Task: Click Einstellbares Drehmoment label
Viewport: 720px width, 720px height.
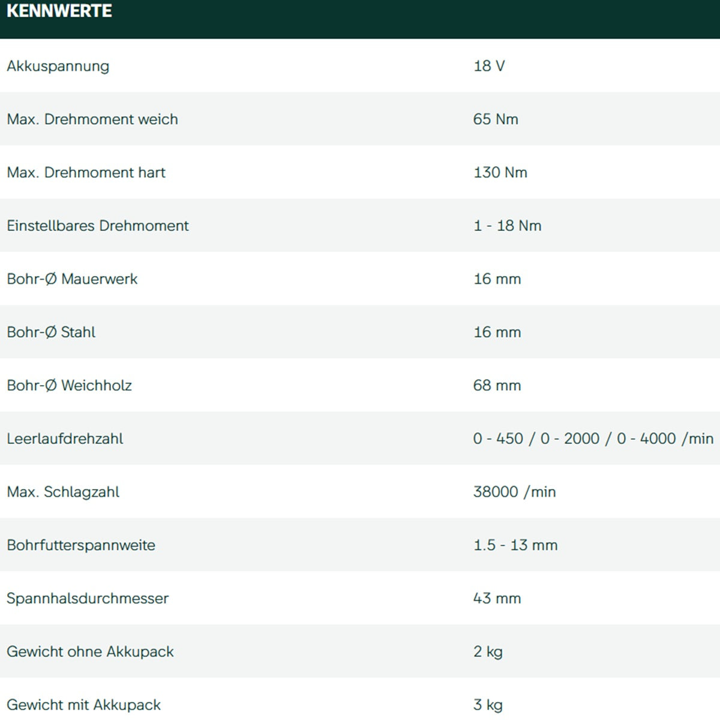Action: [x=98, y=226]
